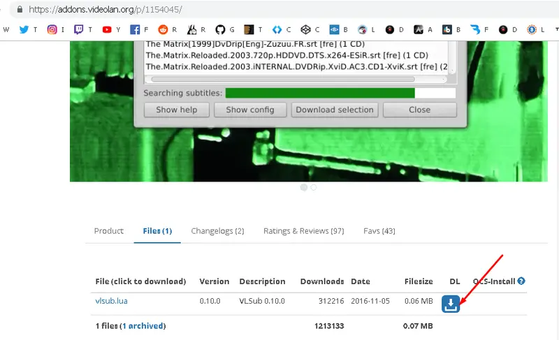
Task: Click the subtitle list horizontal scrollbar
Action: pos(283,79)
